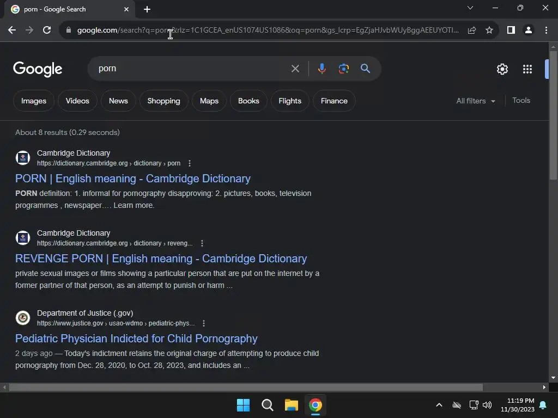Search by image with the Lens camera icon
This screenshot has height=418, width=558.
(343, 69)
